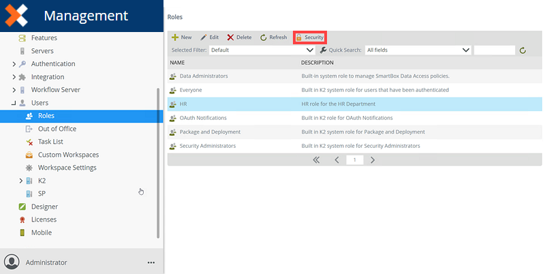Screen dimensions: 545x274
Task: Open Security with the lock icon
Action: pyautogui.click(x=309, y=37)
